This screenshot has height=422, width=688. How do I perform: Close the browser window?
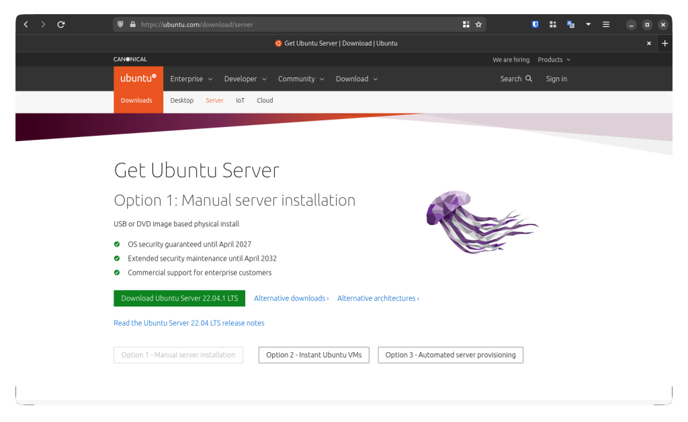coord(663,25)
